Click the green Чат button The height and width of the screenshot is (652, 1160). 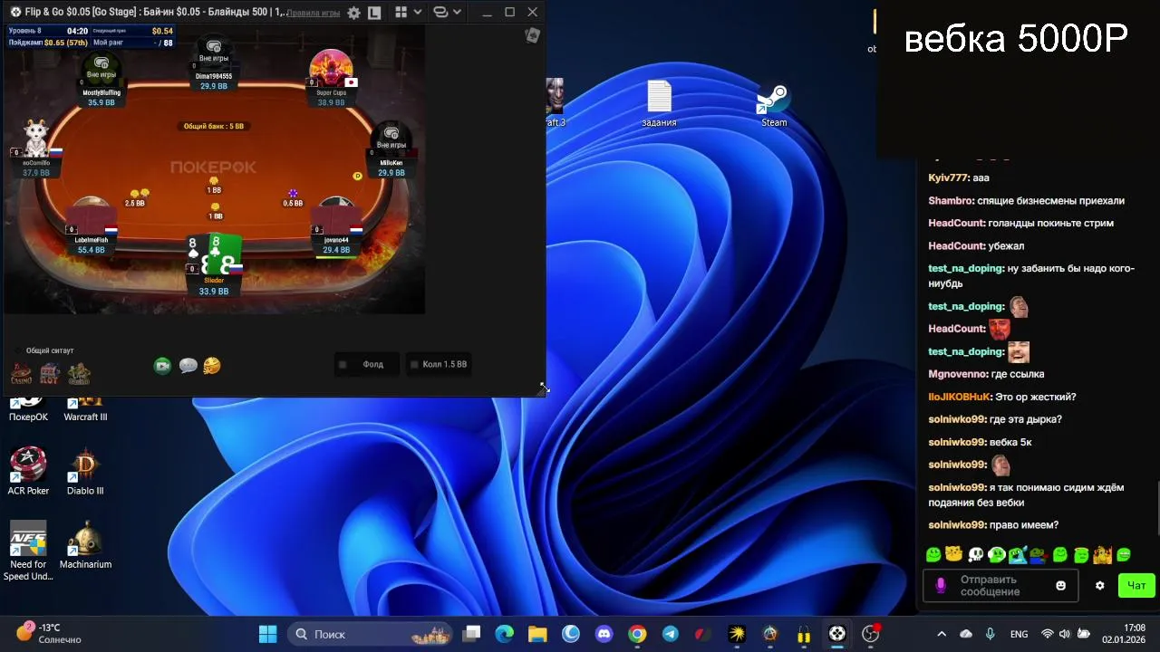pos(1136,586)
